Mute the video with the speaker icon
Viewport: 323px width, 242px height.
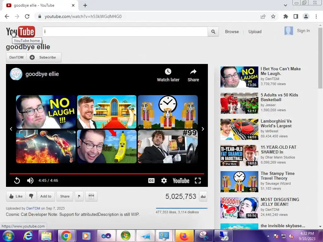30,181
